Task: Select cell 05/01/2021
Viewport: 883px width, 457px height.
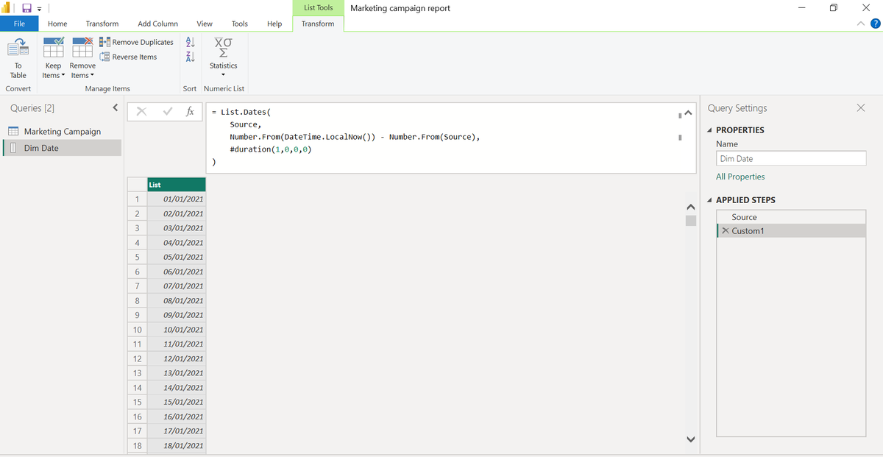Action: click(176, 257)
